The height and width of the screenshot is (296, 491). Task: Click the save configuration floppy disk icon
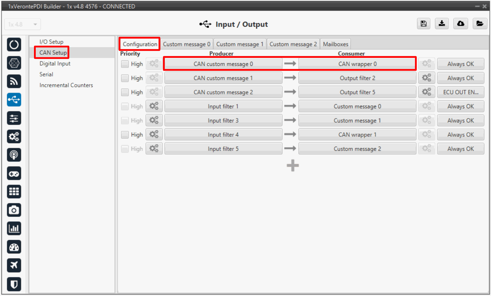423,24
